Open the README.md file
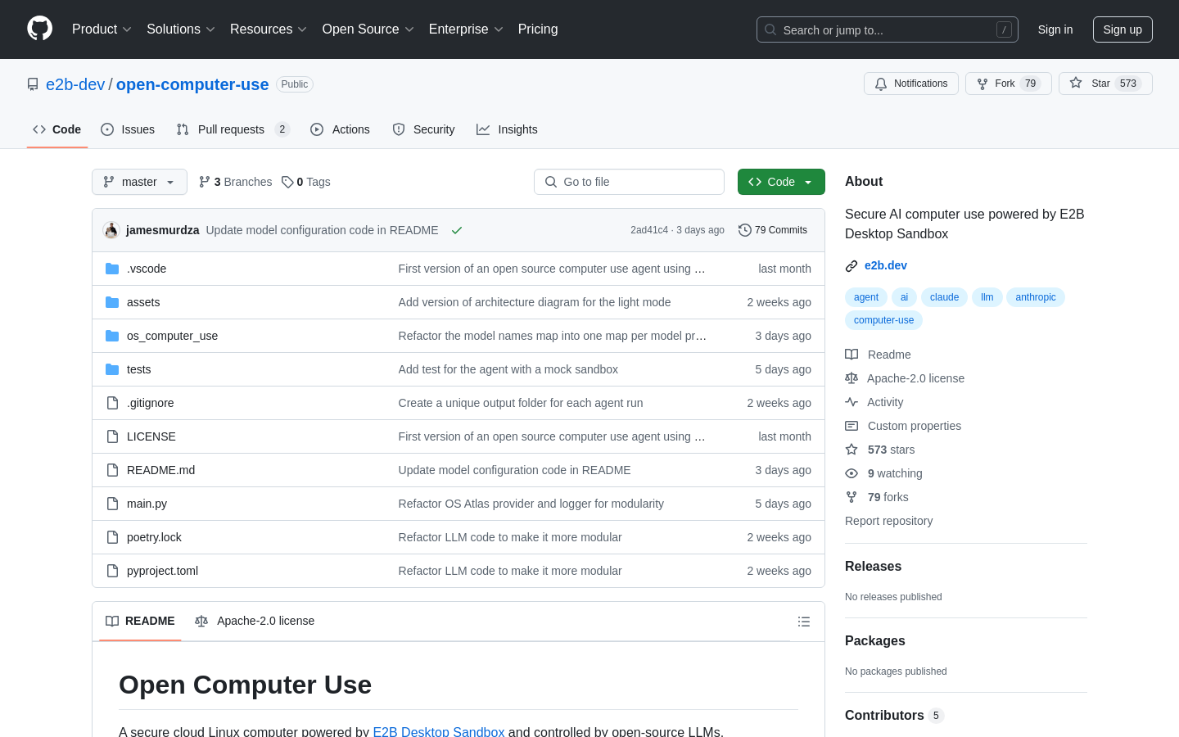 160,470
